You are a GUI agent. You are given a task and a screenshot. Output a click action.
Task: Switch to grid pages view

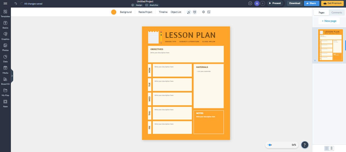point(326,148)
